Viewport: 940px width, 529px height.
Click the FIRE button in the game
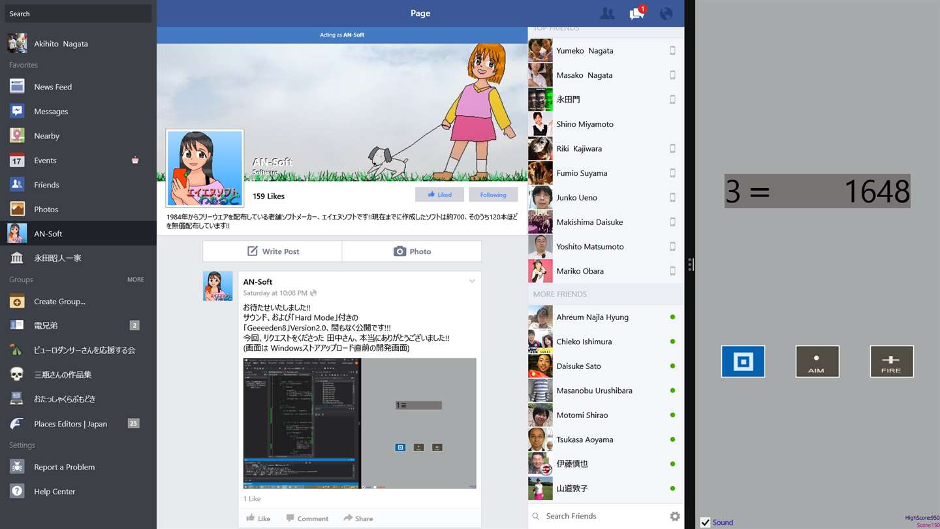point(892,361)
